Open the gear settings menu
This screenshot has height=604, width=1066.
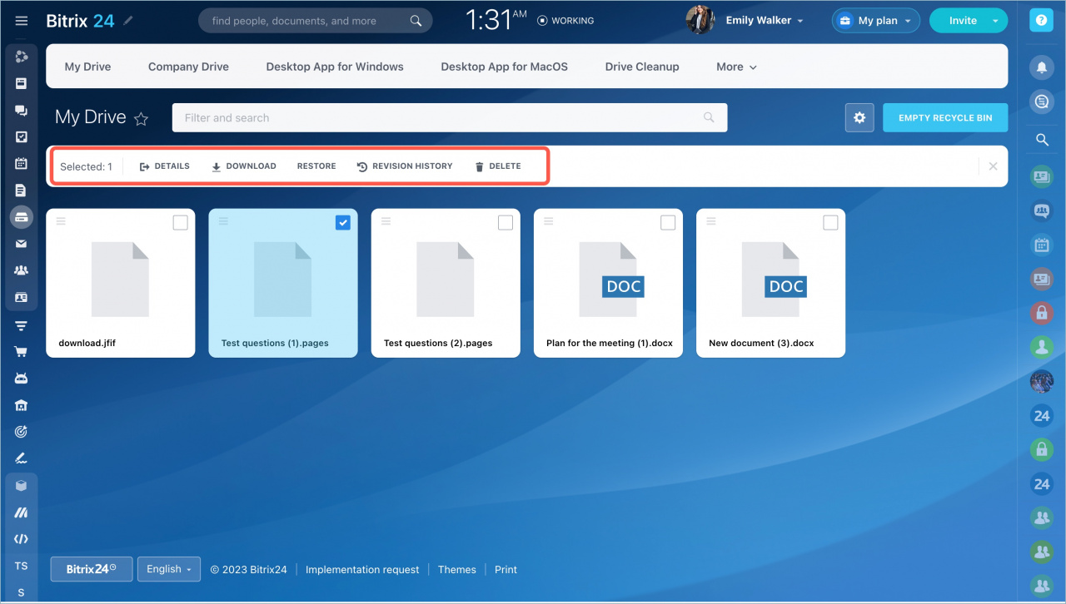(x=859, y=118)
